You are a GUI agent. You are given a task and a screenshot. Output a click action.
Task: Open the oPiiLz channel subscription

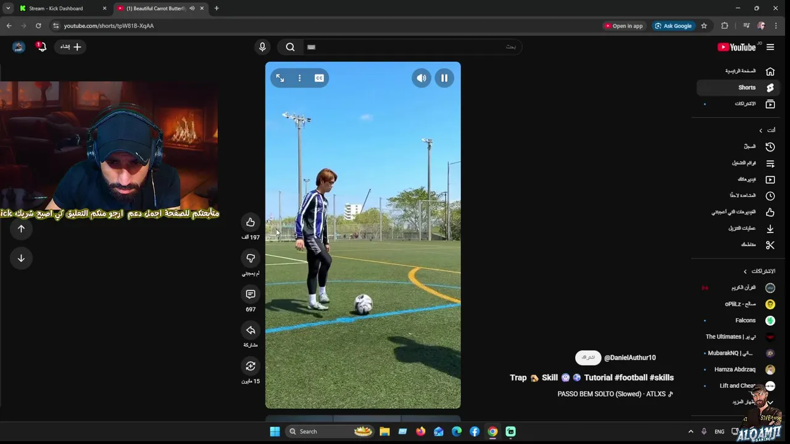coord(739,304)
